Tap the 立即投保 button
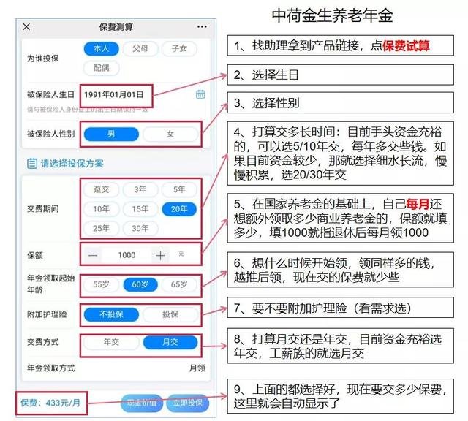The height and width of the screenshot is (421, 468). click(187, 403)
